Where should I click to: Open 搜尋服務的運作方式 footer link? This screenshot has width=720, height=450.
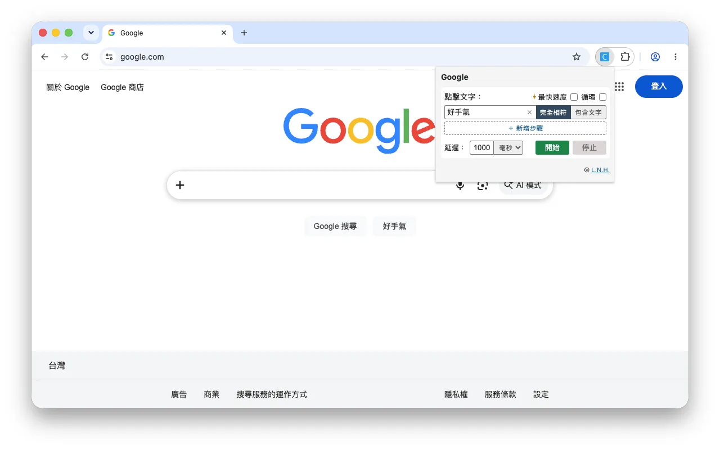coord(272,394)
